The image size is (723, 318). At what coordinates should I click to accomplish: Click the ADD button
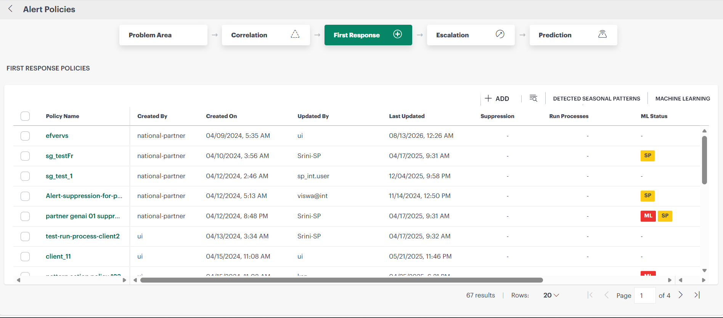pos(497,99)
